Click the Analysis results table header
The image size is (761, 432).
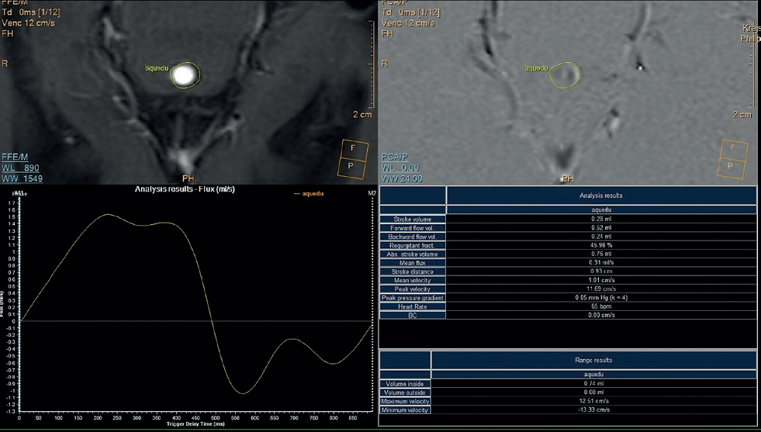(601, 195)
